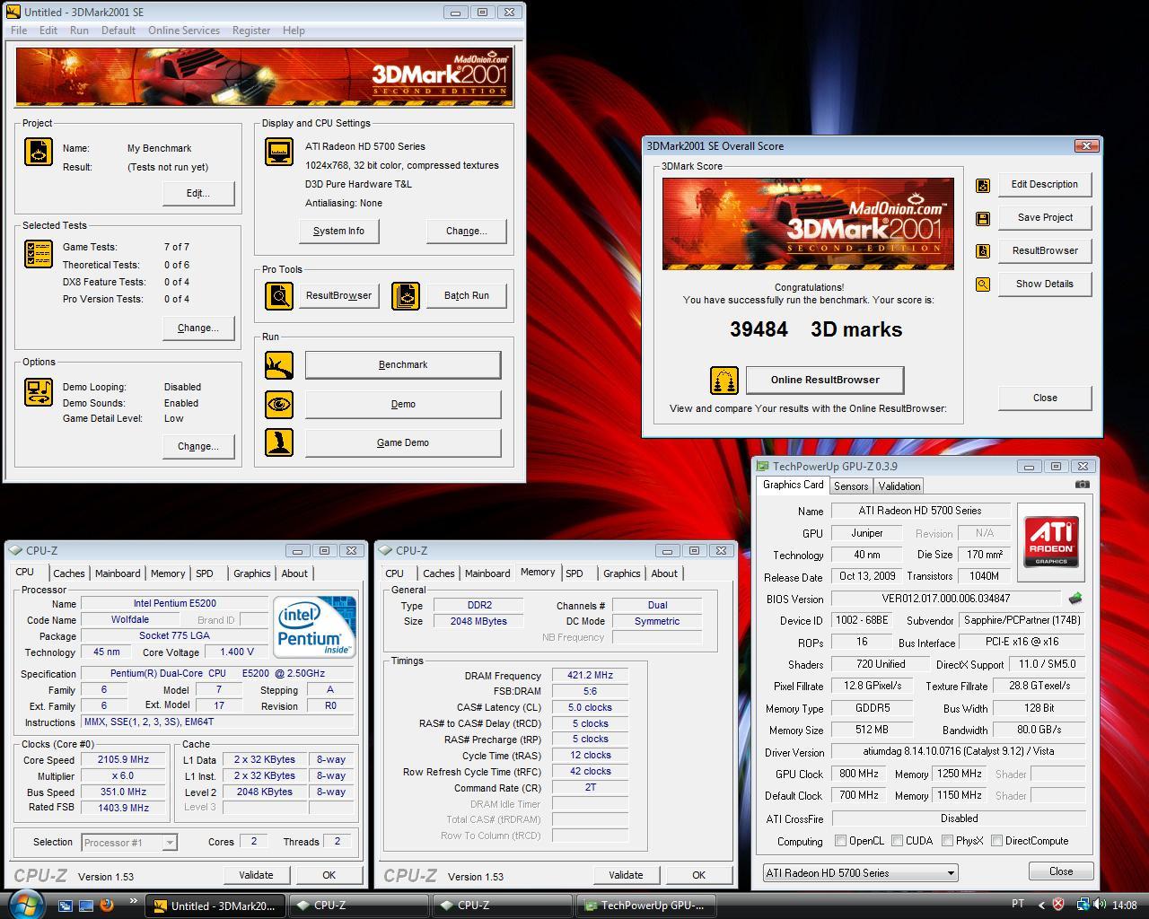The width and height of the screenshot is (1149, 919).
Task: Expand hidden quick launch icons chevron
Action: pos(134,900)
